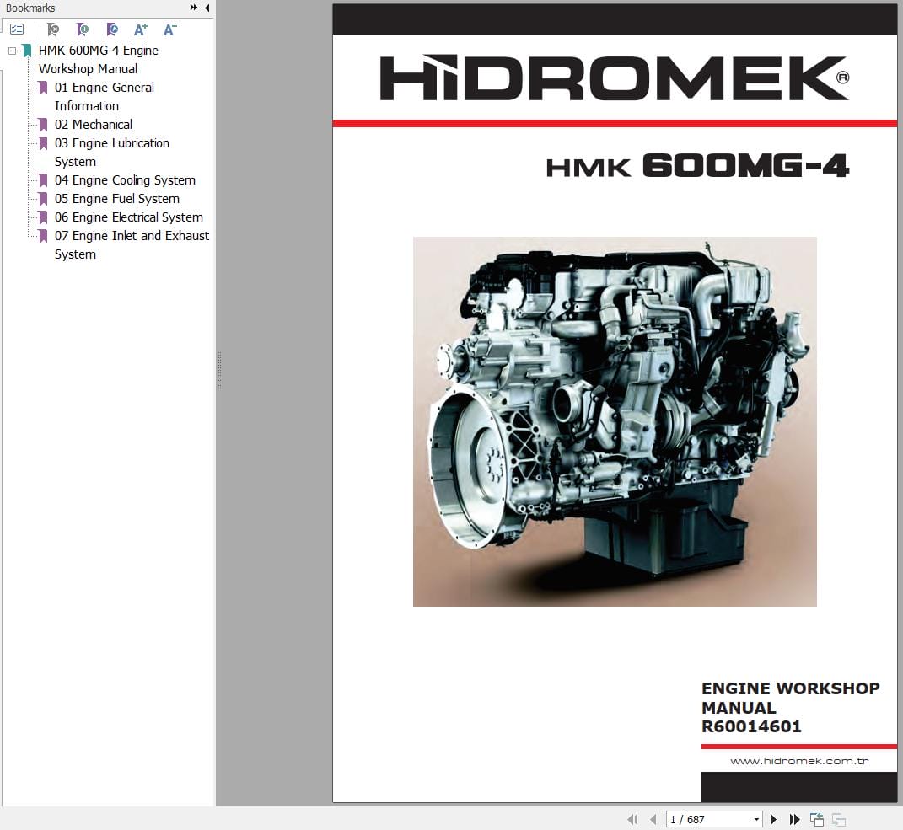The image size is (903, 830).
Task: Open the page number dropdown
Action: pos(756,819)
